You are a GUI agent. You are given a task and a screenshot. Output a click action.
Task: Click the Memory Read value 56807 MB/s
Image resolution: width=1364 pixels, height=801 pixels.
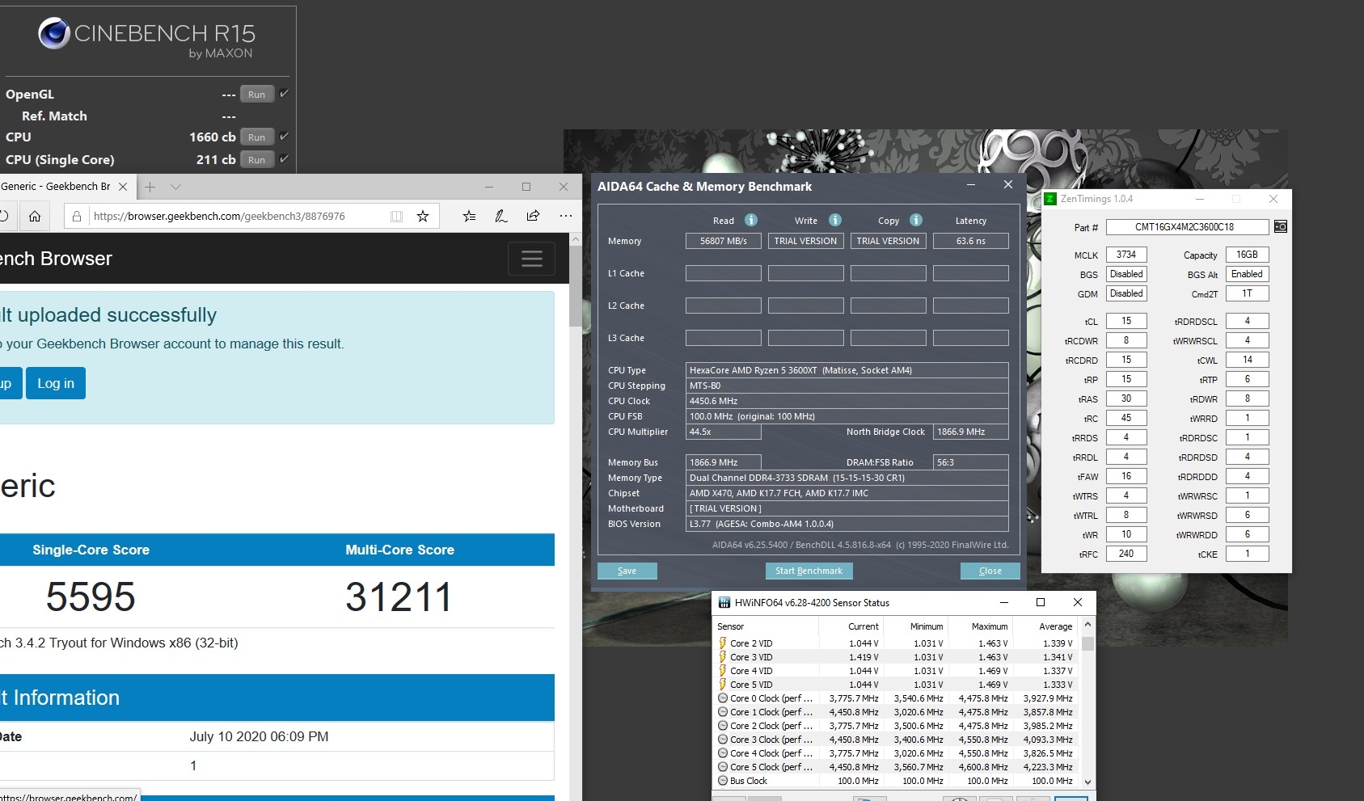724,241
